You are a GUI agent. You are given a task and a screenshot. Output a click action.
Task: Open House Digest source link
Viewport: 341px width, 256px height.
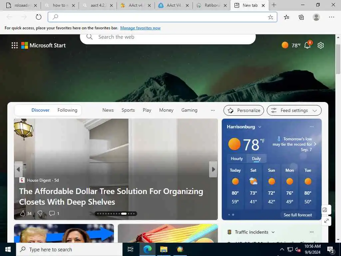[39, 180]
